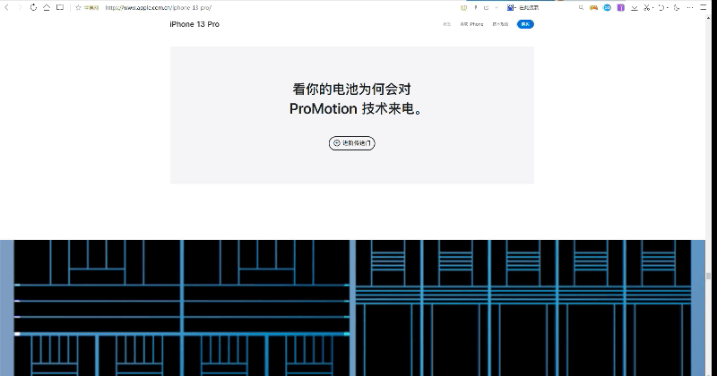Open the browser home page icon
Image resolution: width=717 pixels, height=376 pixels.
[x=47, y=7]
